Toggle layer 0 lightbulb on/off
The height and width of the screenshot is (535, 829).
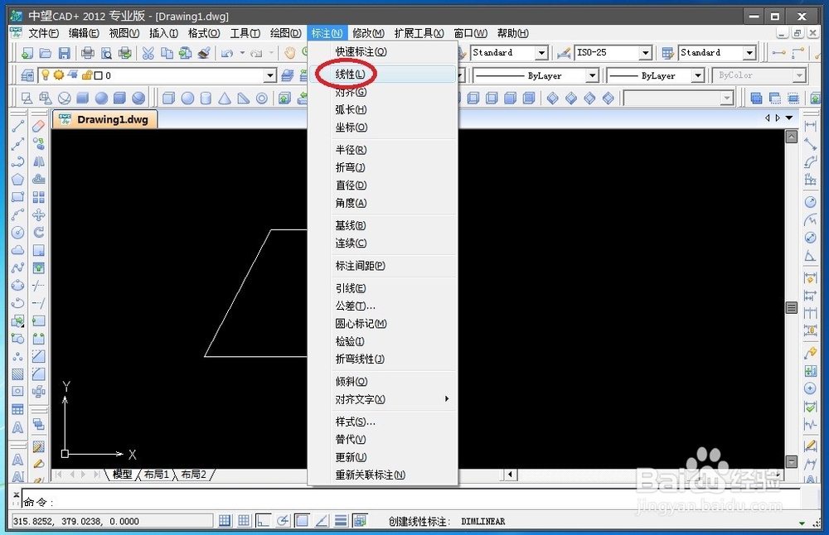46,75
